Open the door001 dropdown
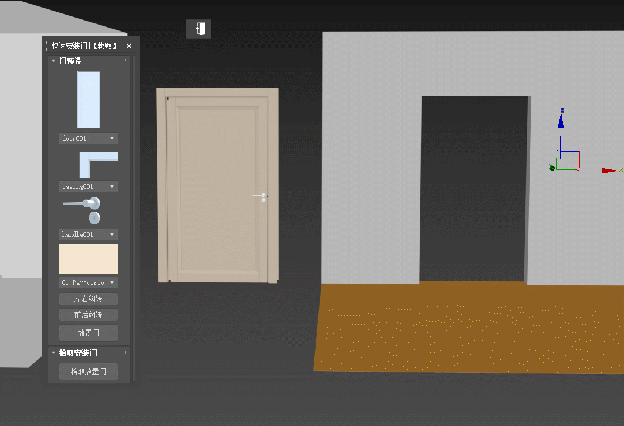The image size is (624, 426). point(89,138)
